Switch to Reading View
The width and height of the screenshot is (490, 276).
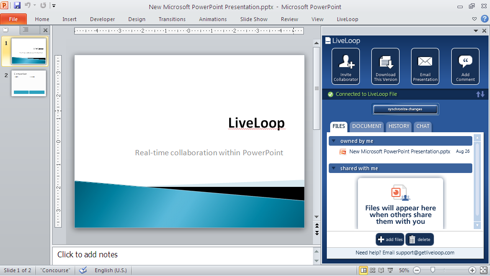point(381,270)
